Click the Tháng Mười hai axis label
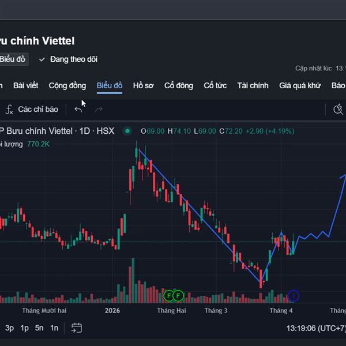The image size is (346, 346). (44, 311)
